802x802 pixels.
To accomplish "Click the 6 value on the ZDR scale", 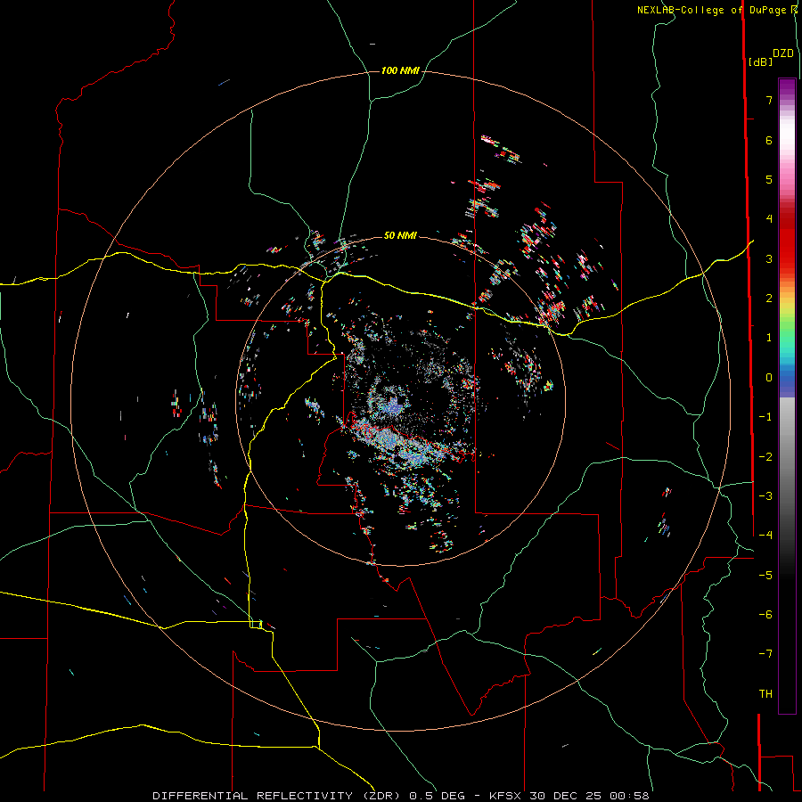I will click(x=769, y=140).
